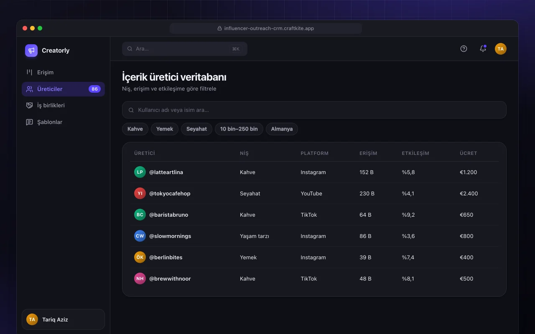Open the notifications bell icon

(483, 49)
